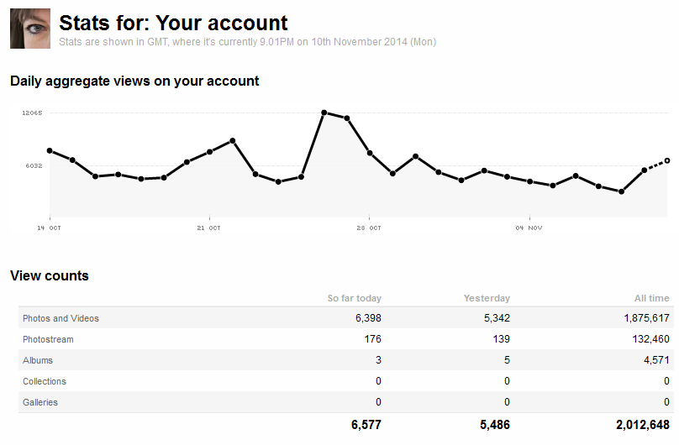Click the 12065 y-axis label
The image size is (679, 445).
(32, 113)
